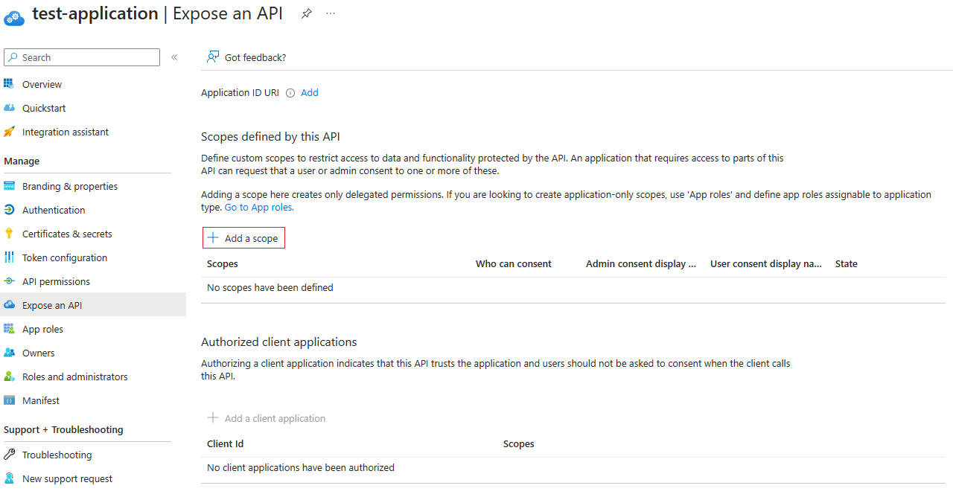This screenshot has height=500, width=953.
Task: Click the Manage section heading
Action: (22, 161)
